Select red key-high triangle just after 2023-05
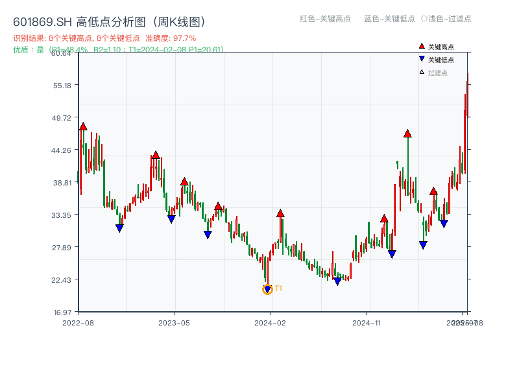 (184, 182)
